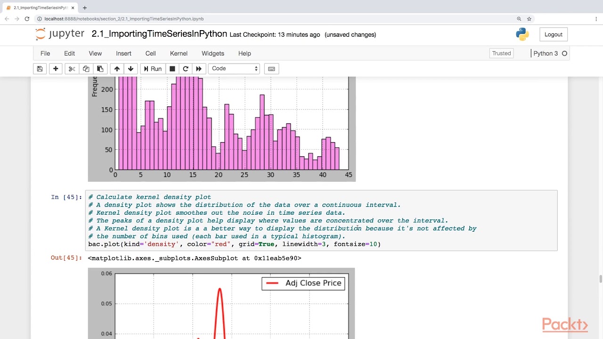This screenshot has height=339, width=603.
Task: Go back with the browser back arrow
Action: pyautogui.click(x=7, y=19)
